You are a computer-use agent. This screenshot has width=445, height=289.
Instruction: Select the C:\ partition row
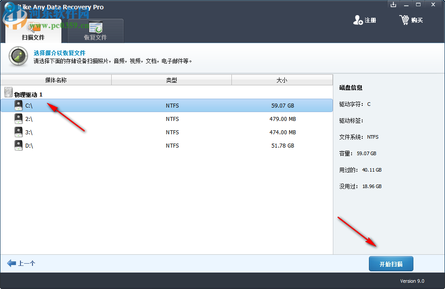tap(133, 105)
